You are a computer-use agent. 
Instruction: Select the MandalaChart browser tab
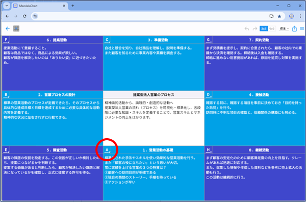tap(40, 6)
